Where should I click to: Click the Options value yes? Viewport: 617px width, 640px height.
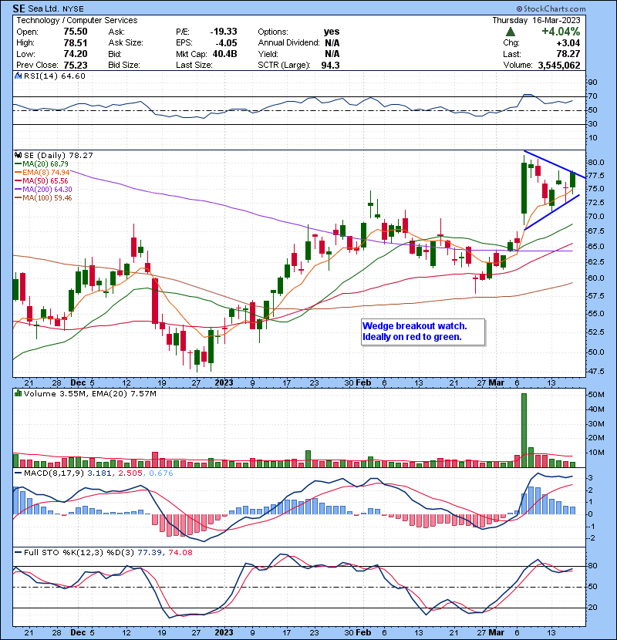tap(332, 32)
